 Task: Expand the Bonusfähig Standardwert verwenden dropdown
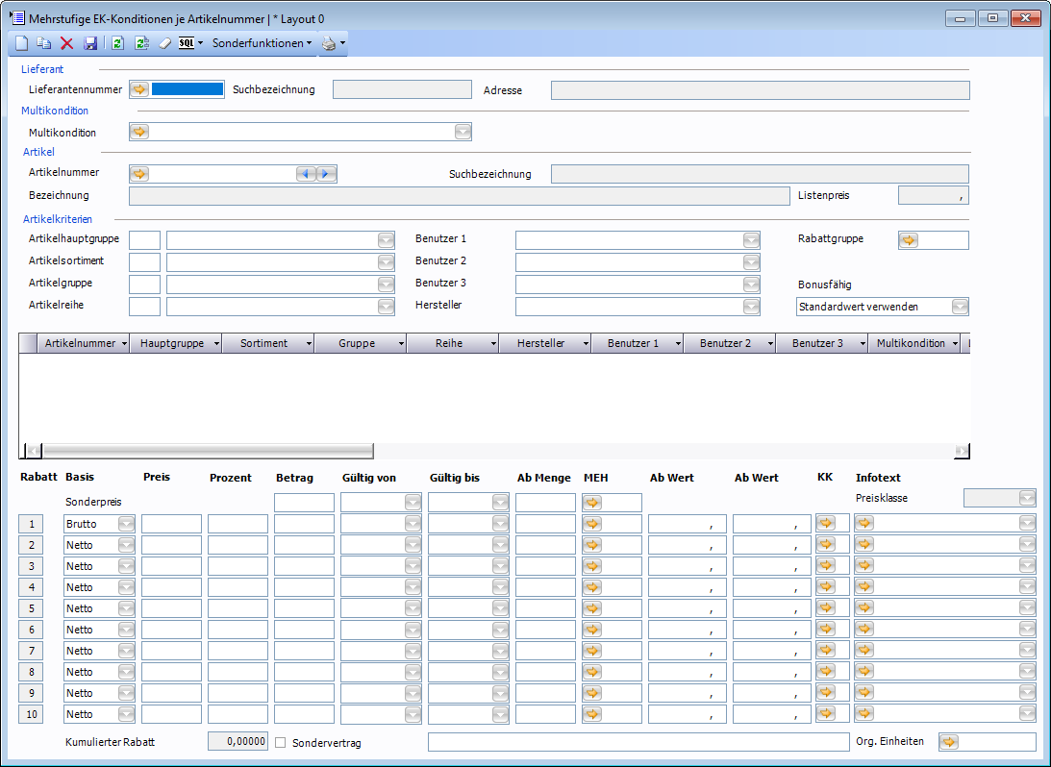tap(960, 307)
